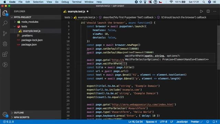Click the tests breadcrumb segment
Image resolution: width=220 pixels, height=124 pixels.
point(67,17)
